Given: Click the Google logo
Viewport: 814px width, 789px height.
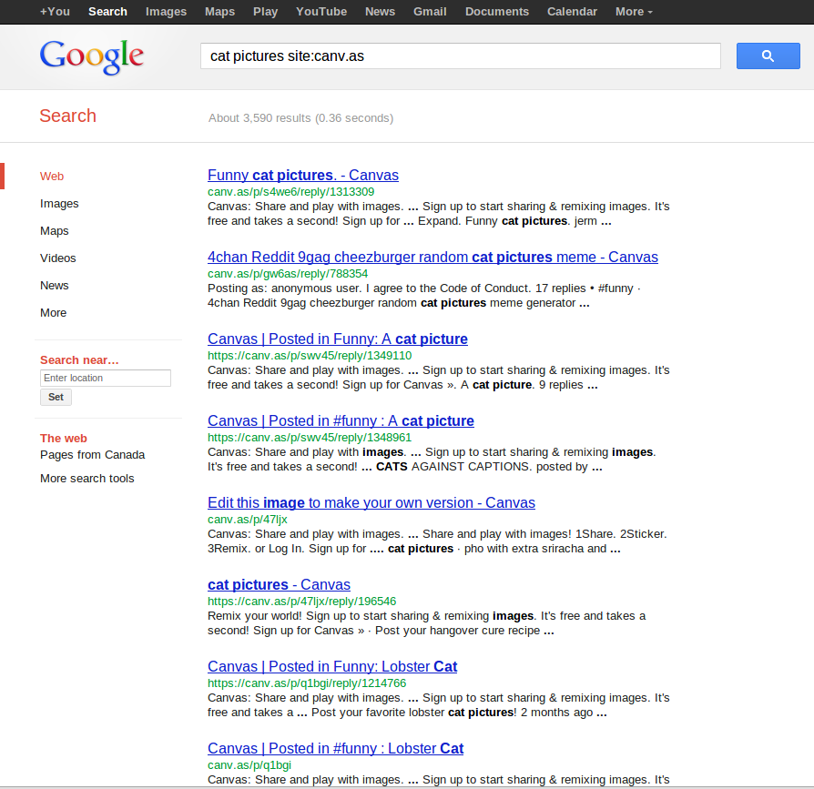Looking at the screenshot, I should 92,57.
